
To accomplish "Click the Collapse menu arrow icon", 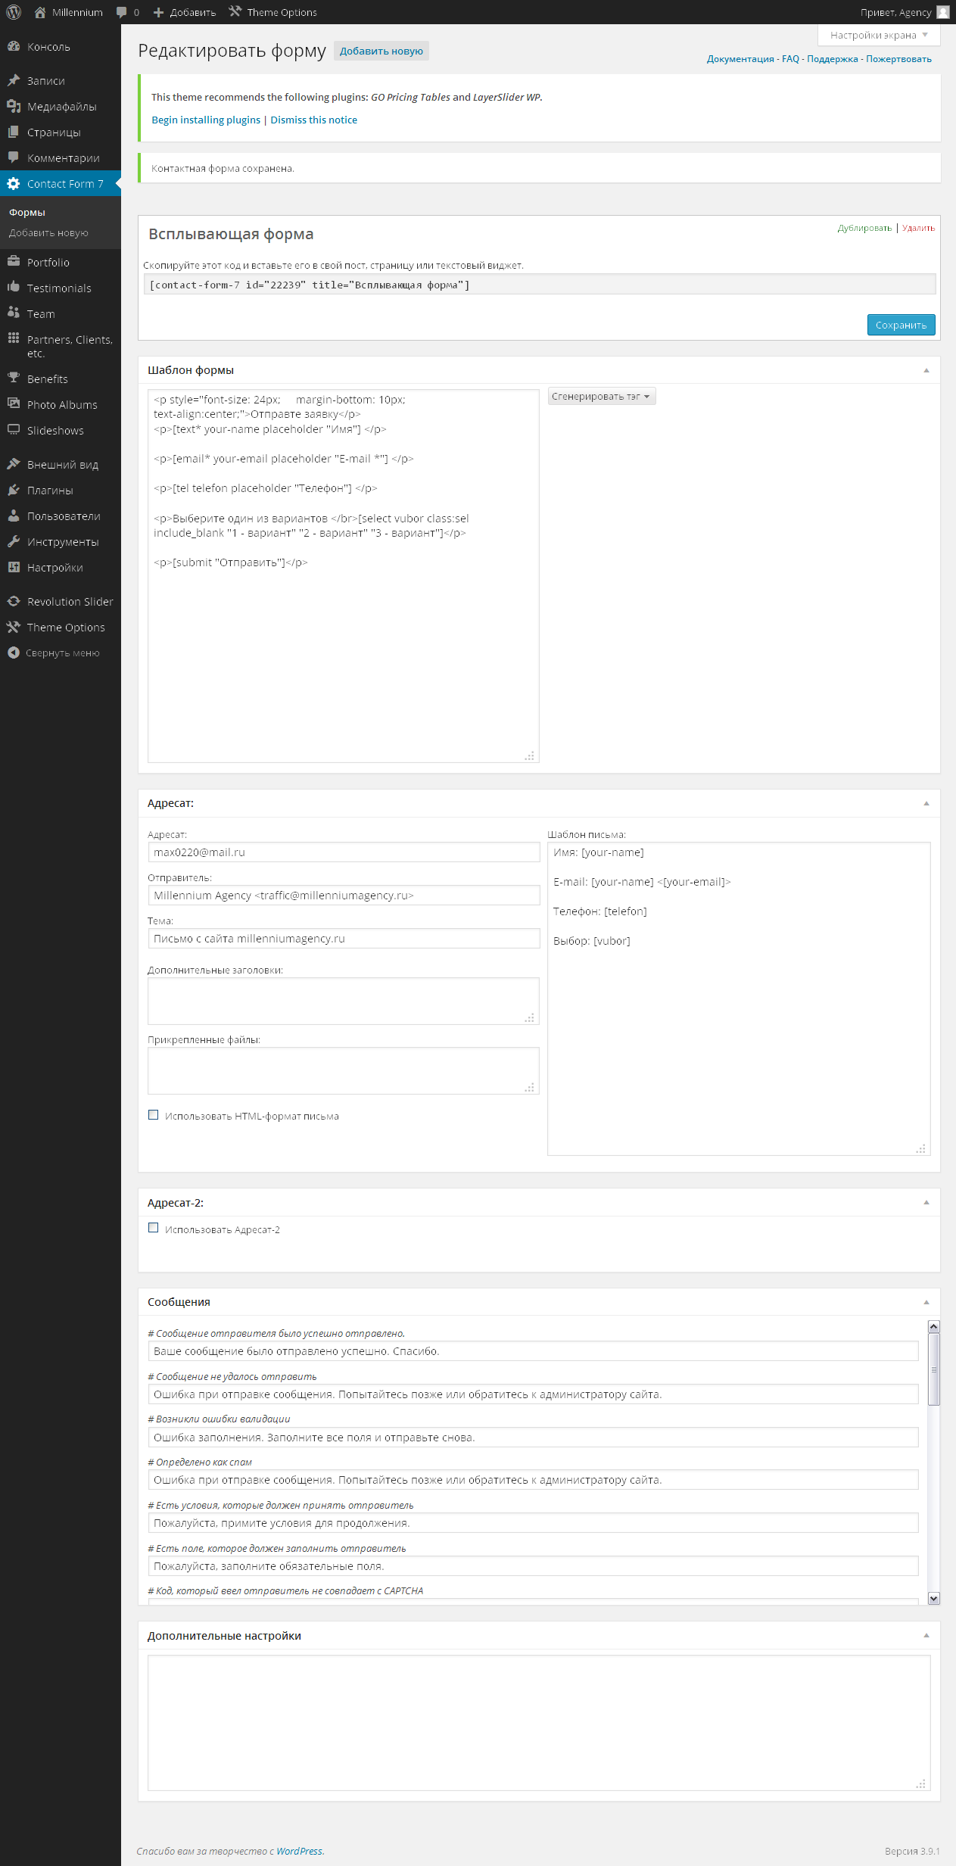I will point(14,653).
